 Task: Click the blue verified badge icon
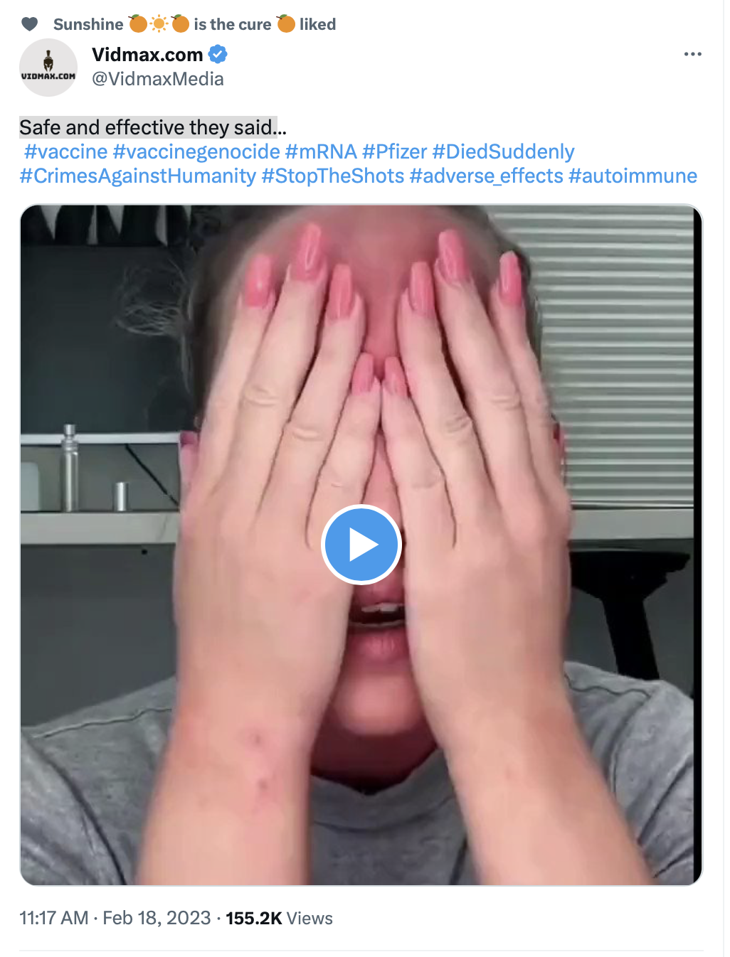pyautogui.click(x=218, y=54)
